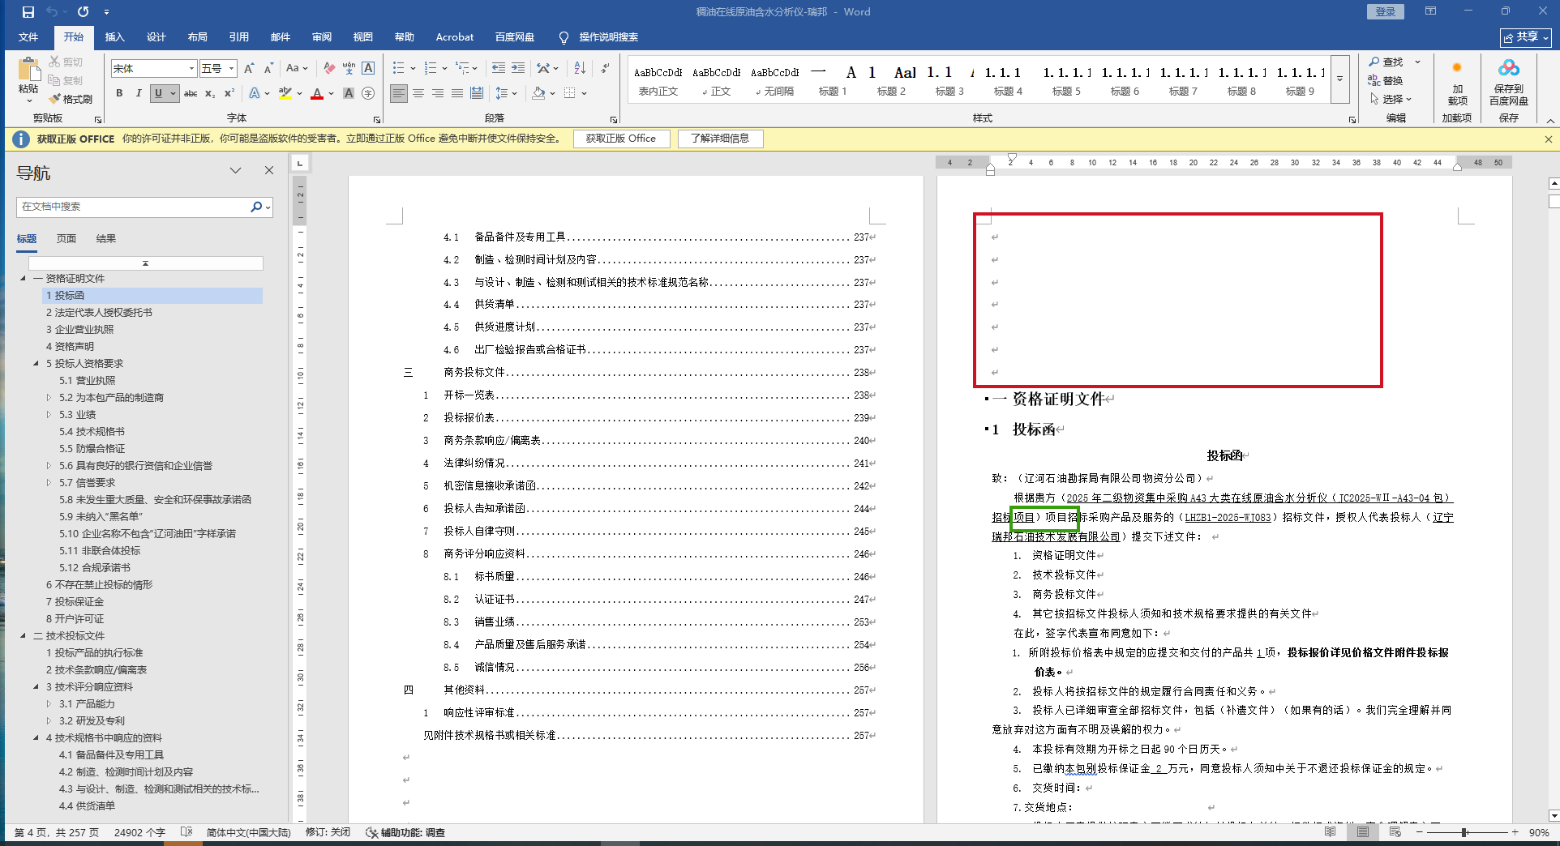Open the change case (Aa) dropdown

coord(297,68)
